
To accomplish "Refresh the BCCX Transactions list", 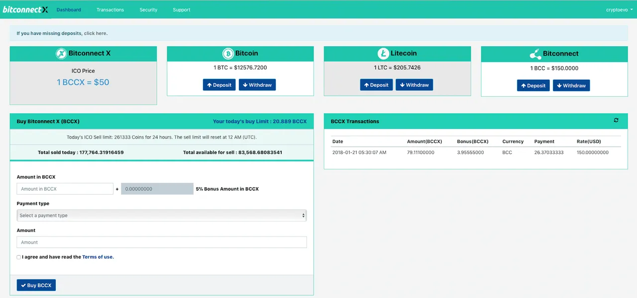I will click(x=616, y=120).
